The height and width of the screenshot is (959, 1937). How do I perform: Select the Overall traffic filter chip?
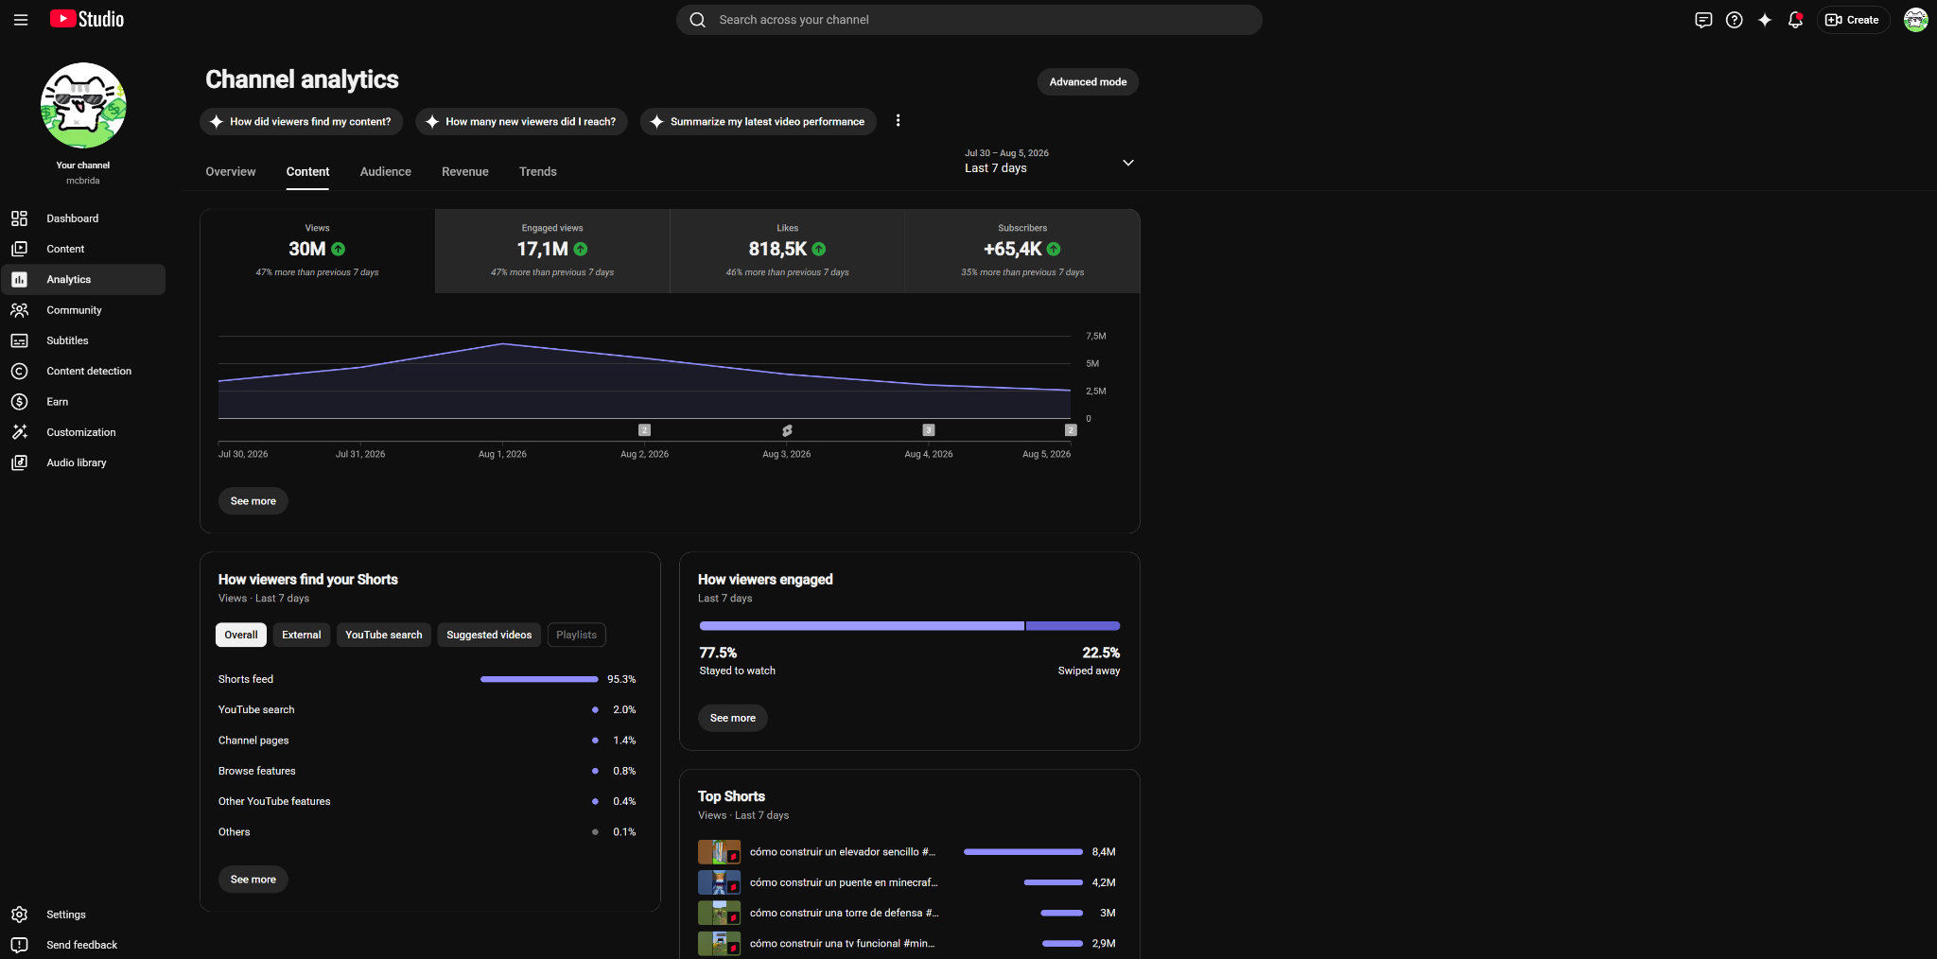pyautogui.click(x=241, y=635)
